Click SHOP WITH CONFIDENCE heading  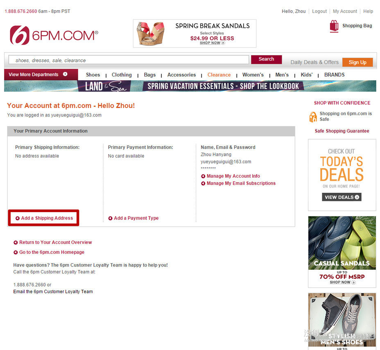[342, 103]
